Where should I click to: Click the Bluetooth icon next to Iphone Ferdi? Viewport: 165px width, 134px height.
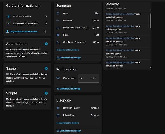[58, 115]
